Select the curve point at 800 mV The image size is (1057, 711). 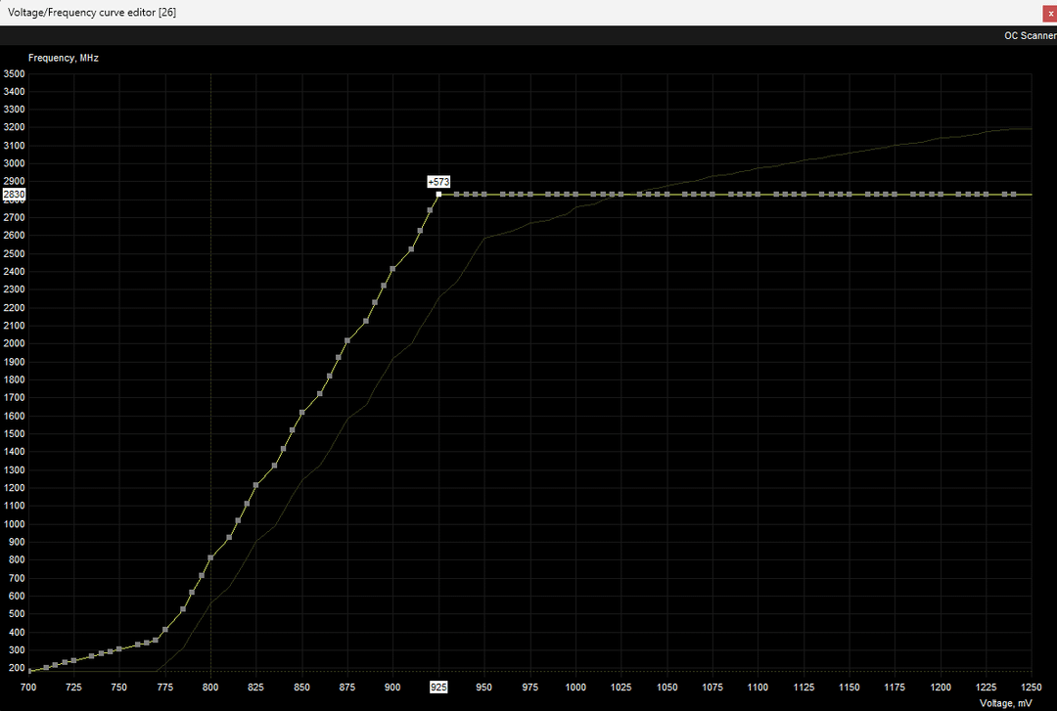pyautogui.click(x=210, y=557)
